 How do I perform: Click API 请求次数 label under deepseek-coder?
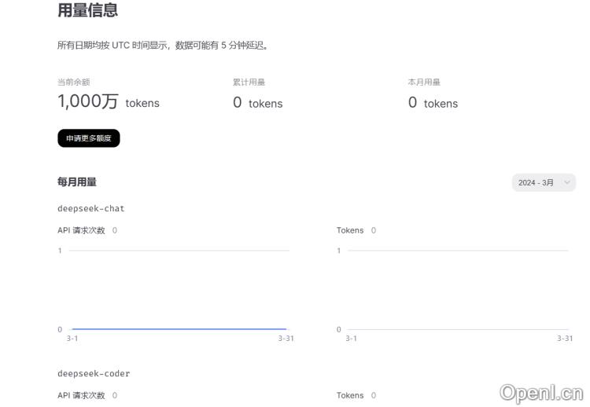(x=81, y=395)
